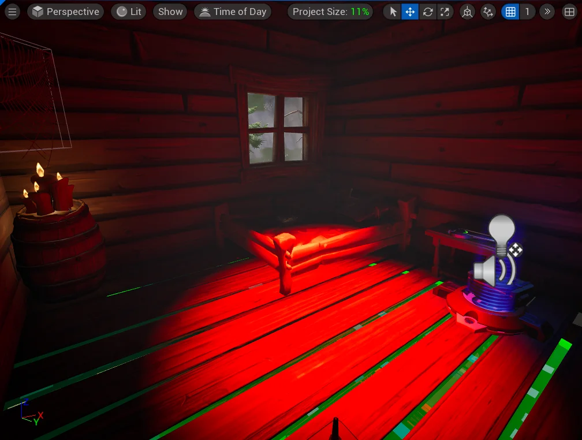Cycle the transform coordinate space icon

467,12
